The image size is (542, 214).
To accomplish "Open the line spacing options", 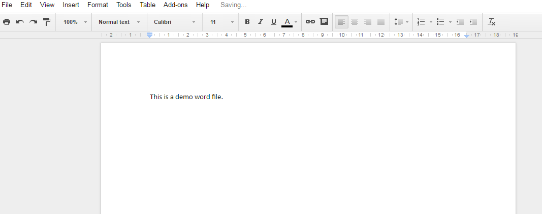I will [401, 22].
